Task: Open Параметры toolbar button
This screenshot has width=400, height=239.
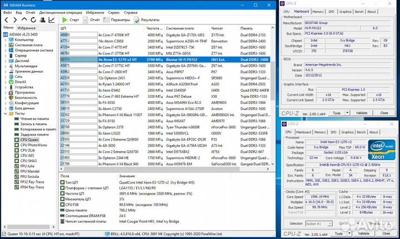Action: click(116, 20)
